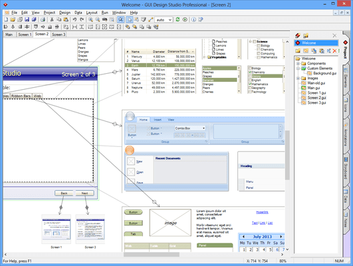Click the red X delete icon in Project panel

pyautogui.click(x=334, y=51)
